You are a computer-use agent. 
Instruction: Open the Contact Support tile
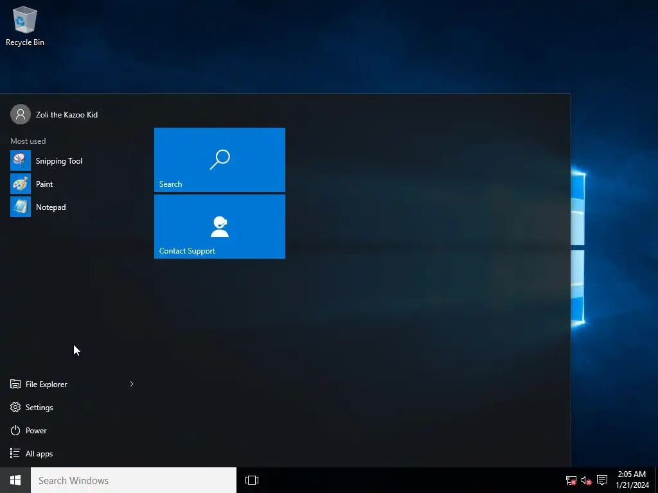pyautogui.click(x=220, y=227)
